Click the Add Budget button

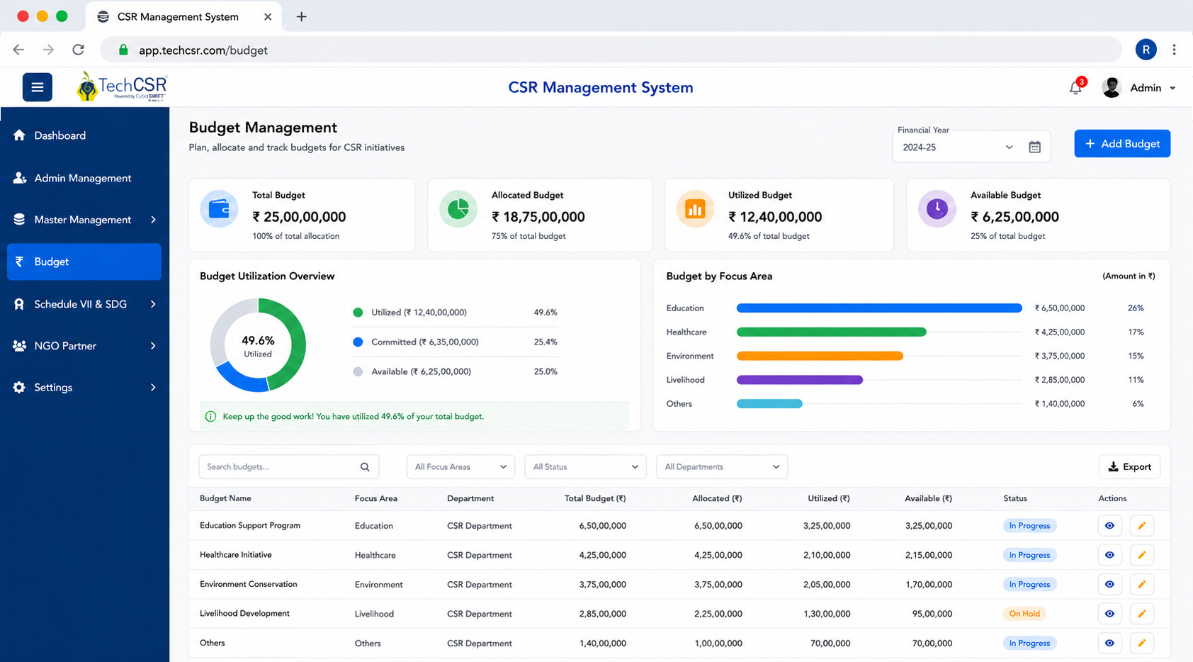coord(1122,143)
